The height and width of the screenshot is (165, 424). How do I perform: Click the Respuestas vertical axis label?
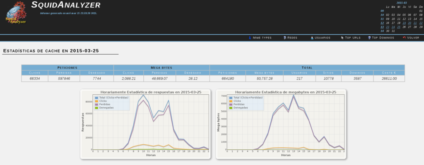(x=83, y=122)
